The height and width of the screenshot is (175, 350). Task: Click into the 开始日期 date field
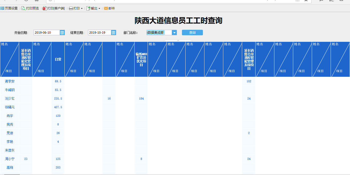[x=47, y=32]
